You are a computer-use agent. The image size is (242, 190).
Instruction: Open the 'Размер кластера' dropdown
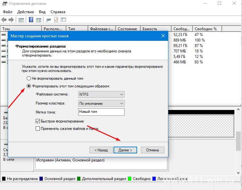101,103
